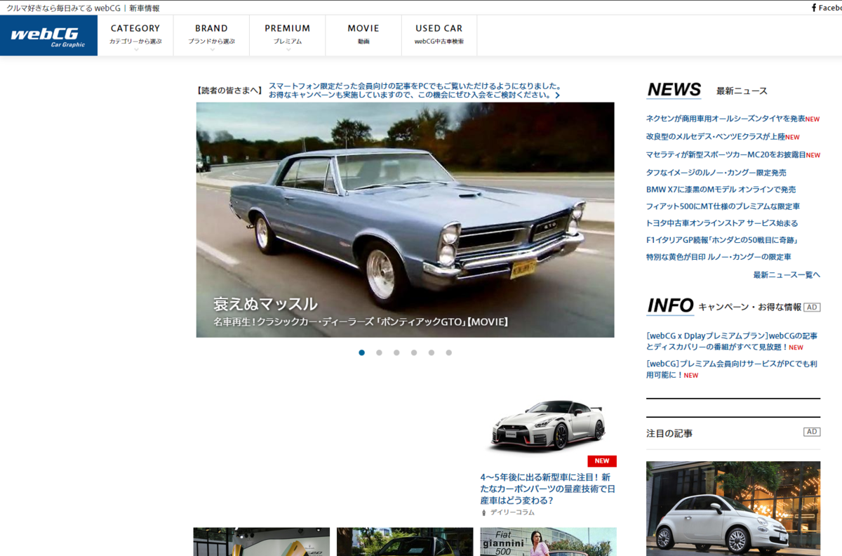Click the arrow after the reader notice text
This screenshot has width=842, height=556.
[x=557, y=95]
